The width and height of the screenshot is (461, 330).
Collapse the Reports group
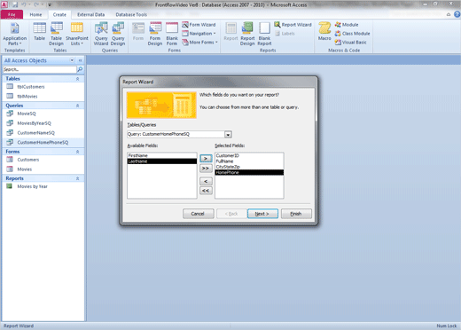[77, 178]
